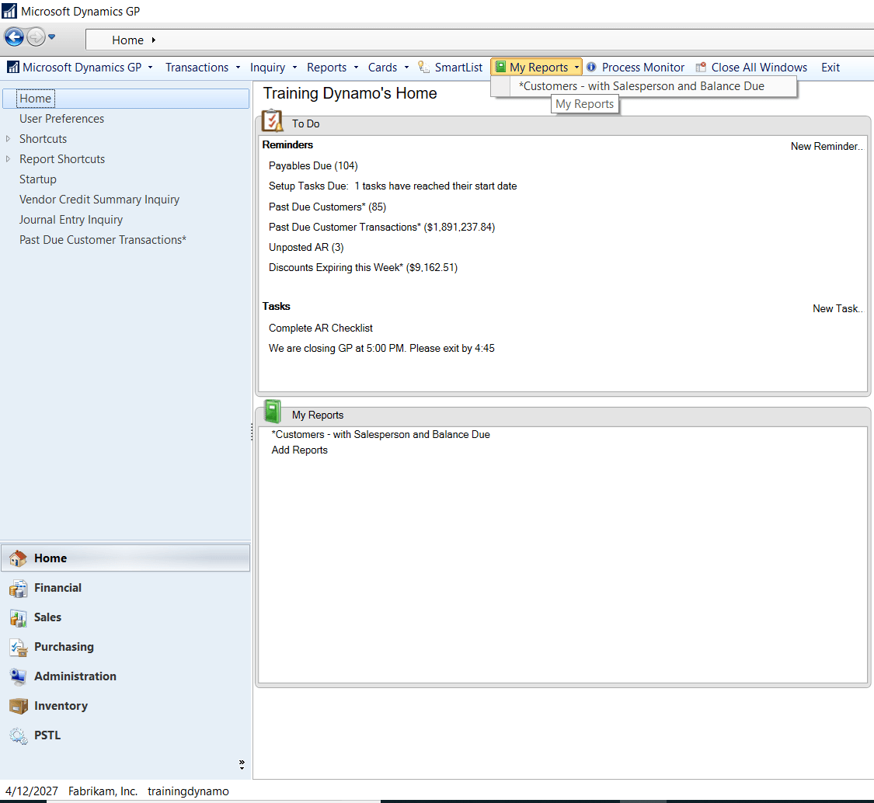The width and height of the screenshot is (874, 803).
Task: Open SmartList using its key icon
Action: (x=422, y=67)
